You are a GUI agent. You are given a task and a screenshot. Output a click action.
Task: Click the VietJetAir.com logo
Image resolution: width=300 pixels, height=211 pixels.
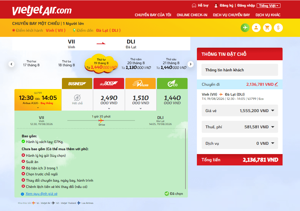pos(42,10)
